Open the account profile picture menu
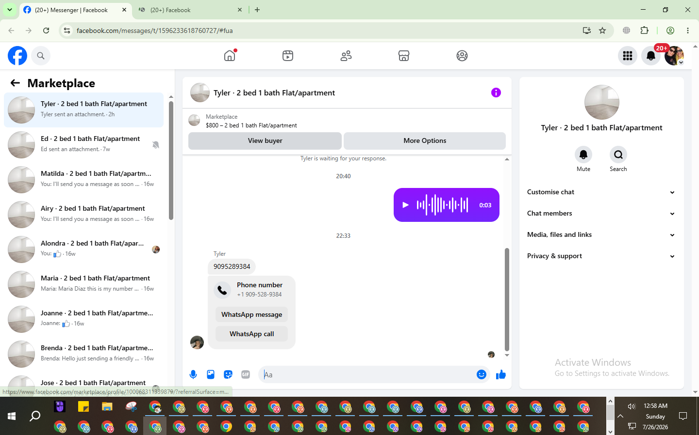Viewport: 699px width, 435px height. tap(674, 56)
